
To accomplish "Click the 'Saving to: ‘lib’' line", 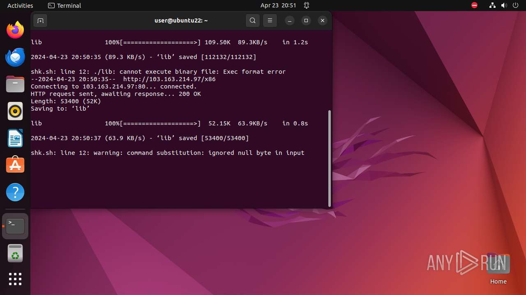I will (x=60, y=109).
